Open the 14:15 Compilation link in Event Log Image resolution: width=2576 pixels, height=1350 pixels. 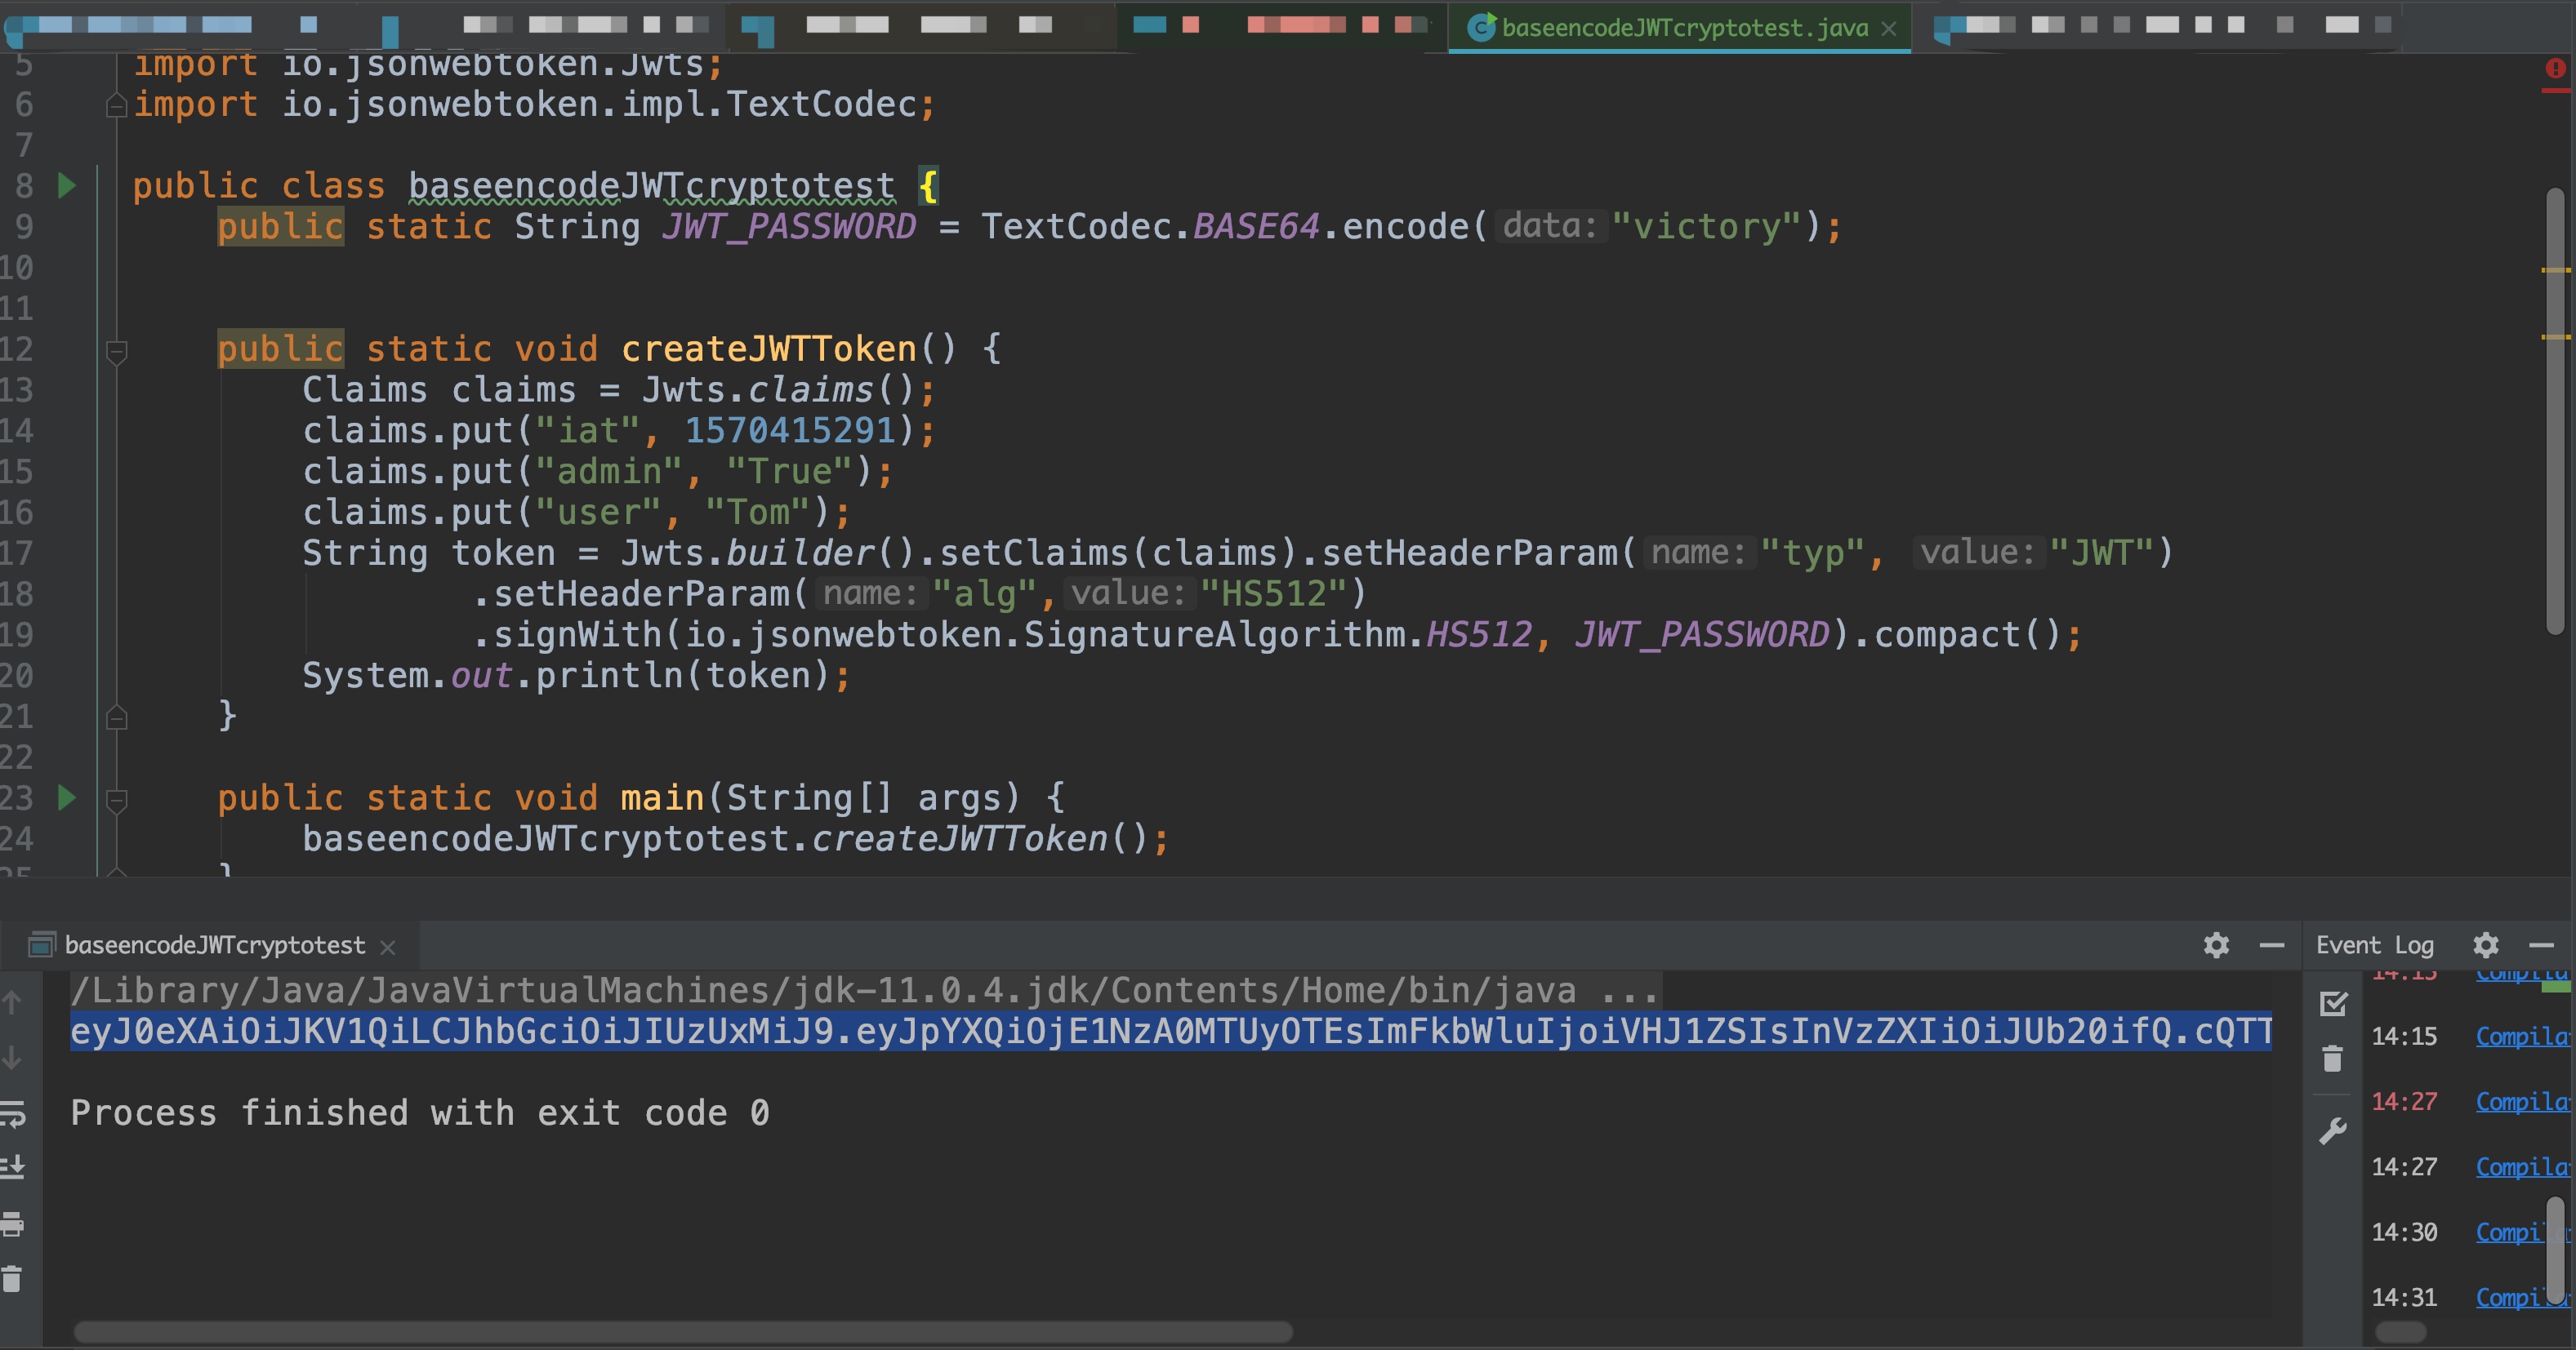(x=2522, y=1037)
